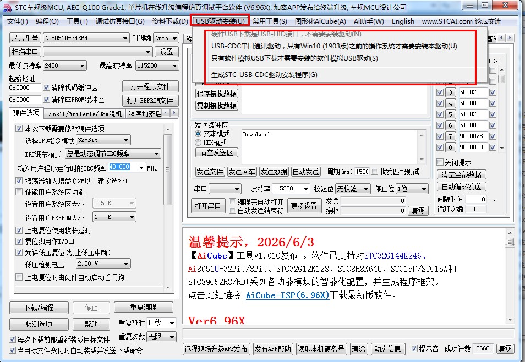Click the 0x0000 code start address field

click(25, 87)
